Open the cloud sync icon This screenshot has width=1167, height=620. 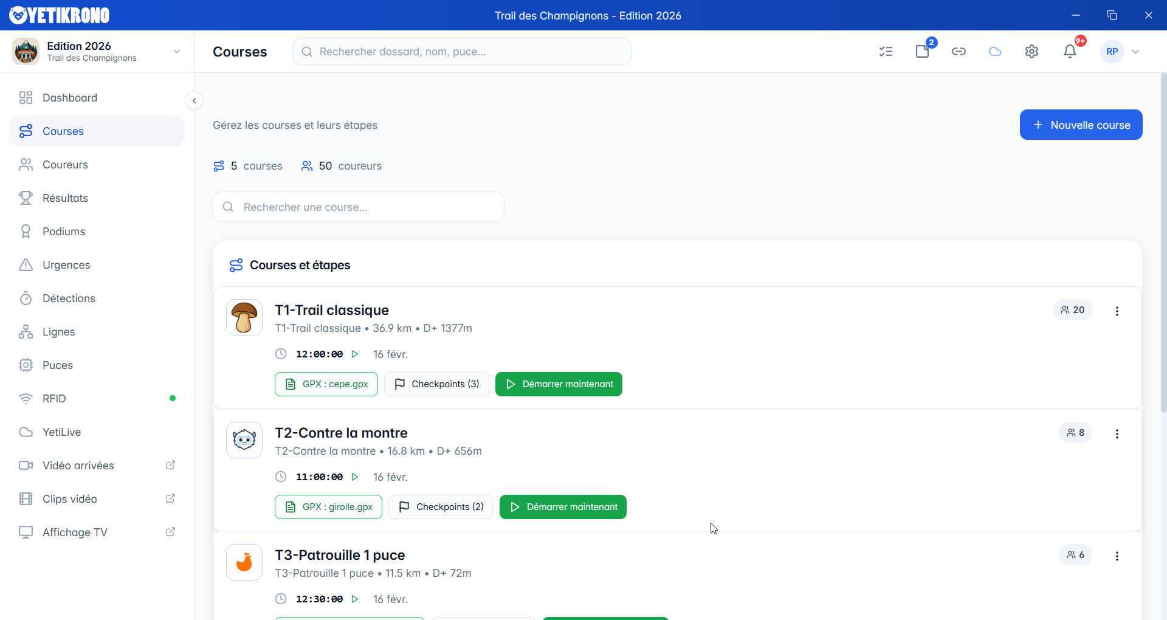(995, 52)
